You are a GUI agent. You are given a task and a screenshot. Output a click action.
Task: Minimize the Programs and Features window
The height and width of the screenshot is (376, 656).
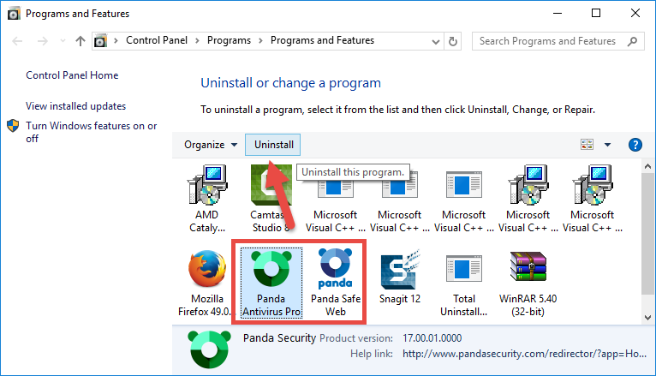coord(558,13)
